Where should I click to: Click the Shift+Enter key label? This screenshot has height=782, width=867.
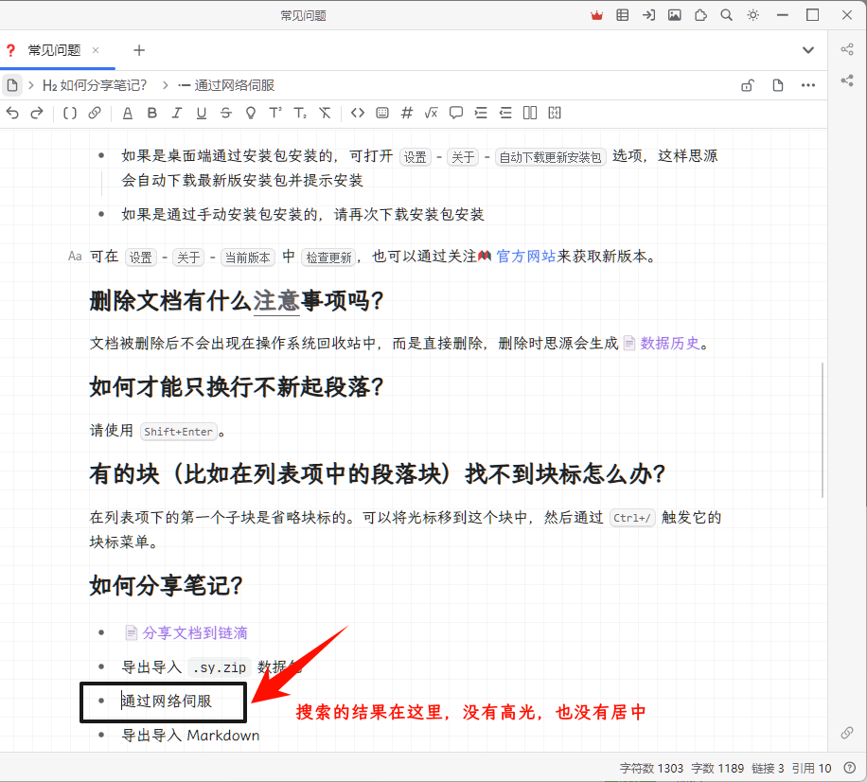178,432
